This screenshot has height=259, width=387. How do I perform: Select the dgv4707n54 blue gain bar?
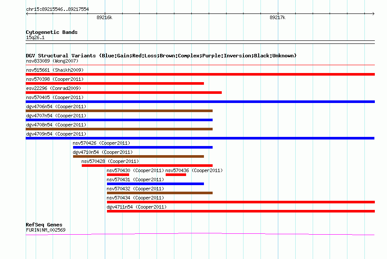[119, 120]
